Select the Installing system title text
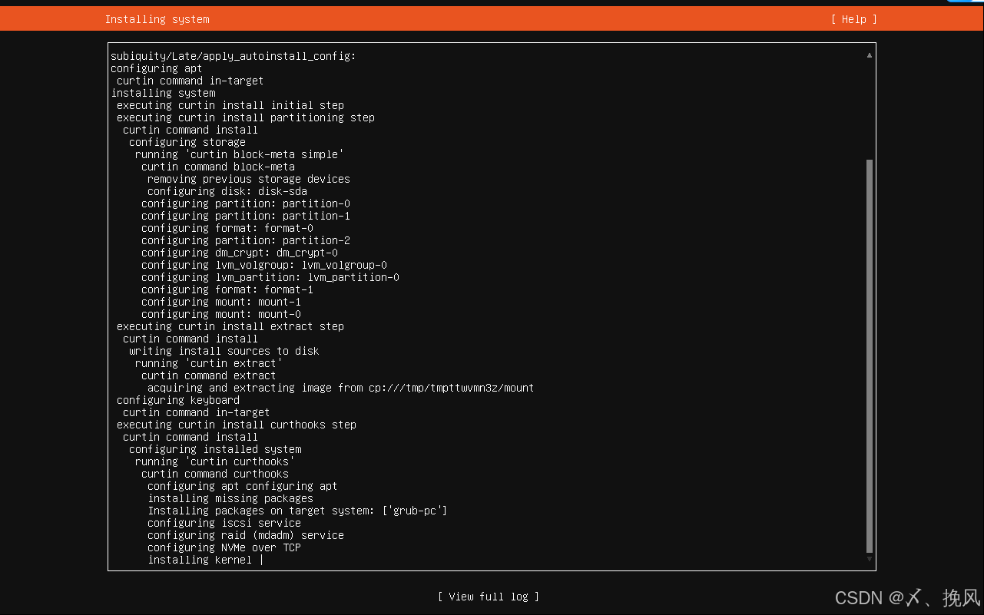Screen dimensions: 984x615 157,18
